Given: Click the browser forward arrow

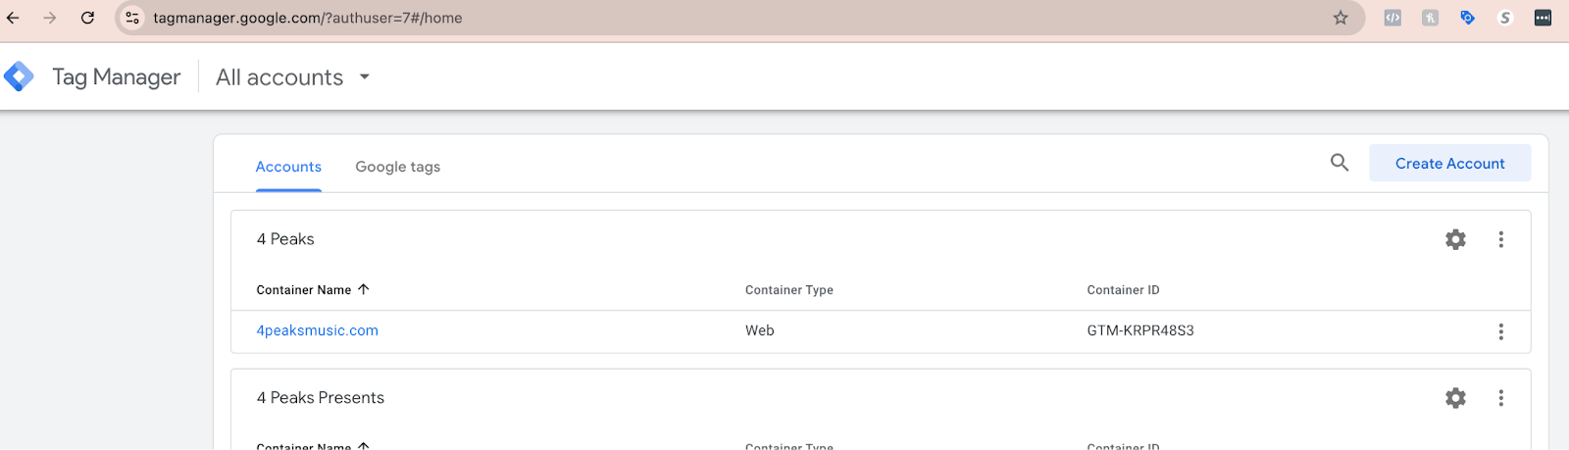Looking at the screenshot, I should click(x=50, y=18).
